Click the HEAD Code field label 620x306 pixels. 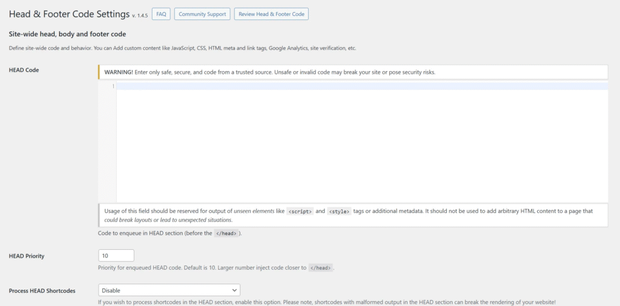24,70
